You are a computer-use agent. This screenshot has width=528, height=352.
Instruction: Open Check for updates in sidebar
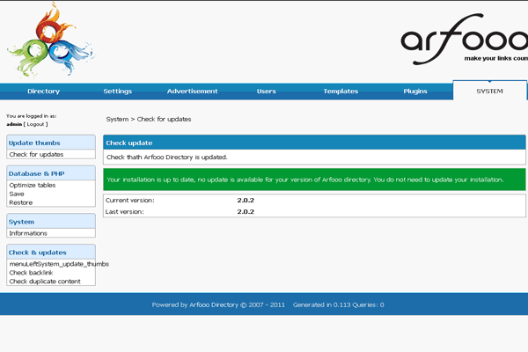click(36, 154)
